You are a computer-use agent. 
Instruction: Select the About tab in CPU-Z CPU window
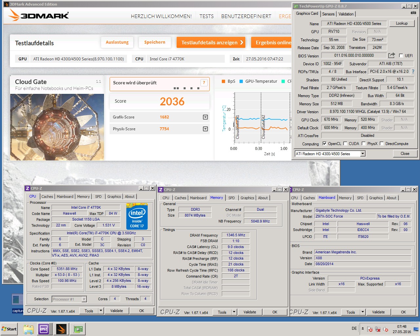tap(130, 197)
